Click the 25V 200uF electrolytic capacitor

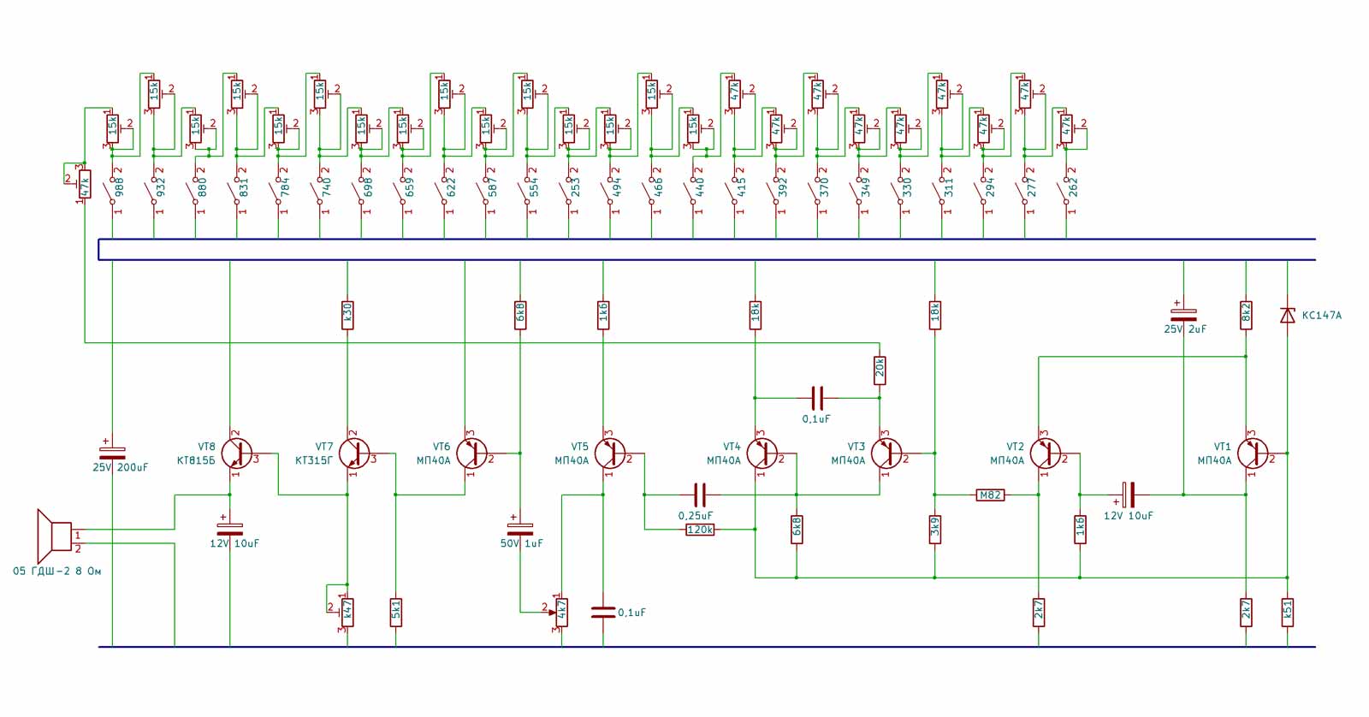coord(112,453)
